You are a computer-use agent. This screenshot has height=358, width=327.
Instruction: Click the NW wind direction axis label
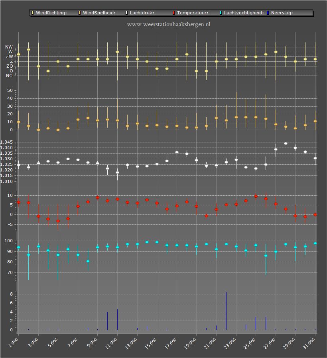(9, 47)
